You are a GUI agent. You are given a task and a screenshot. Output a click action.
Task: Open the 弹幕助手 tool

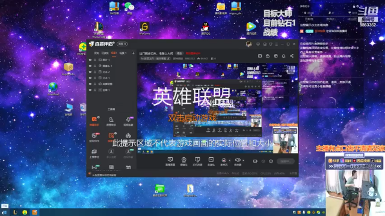(x=94, y=121)
